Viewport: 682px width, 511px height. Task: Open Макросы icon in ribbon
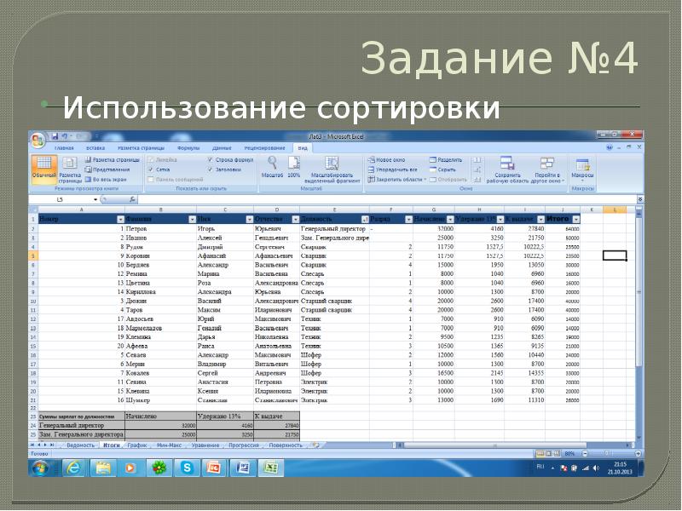(x=582, y=169)
